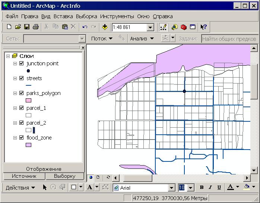Save the map with floppy icon
This screenshot has height=203, width=260.
coord(27,27)
